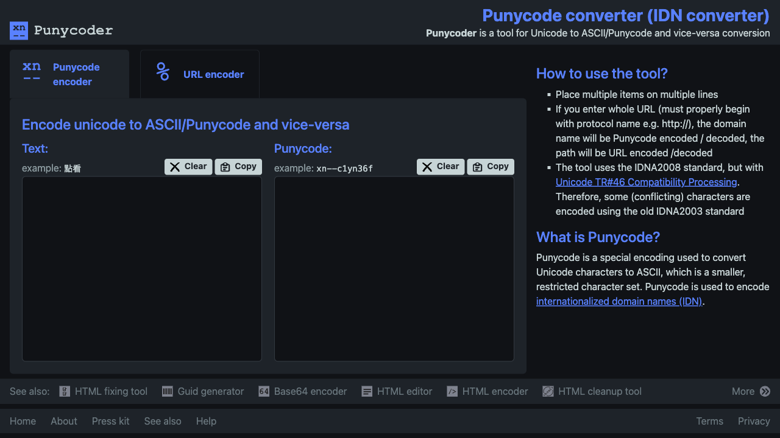The width and height of the screenshot is (780, 438).
Task: Clear the Text input box
Action: point(188,167)
